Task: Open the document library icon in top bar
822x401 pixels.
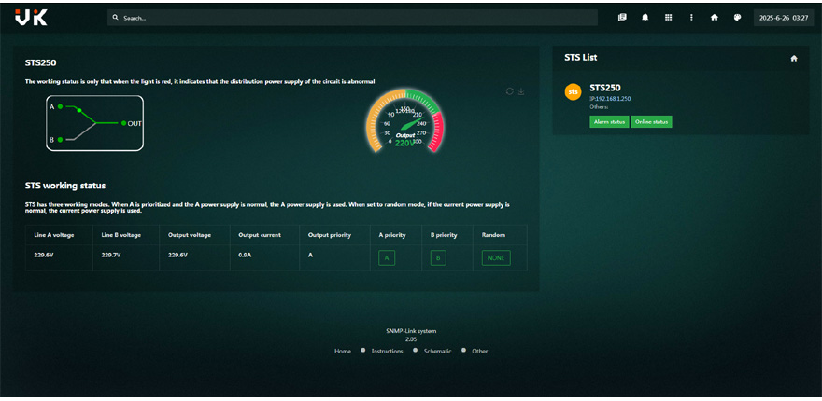Action: coord(622,17)
